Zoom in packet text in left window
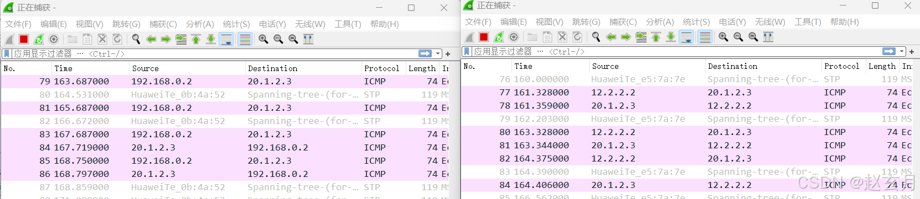920x199 pixels. [263, 39]
